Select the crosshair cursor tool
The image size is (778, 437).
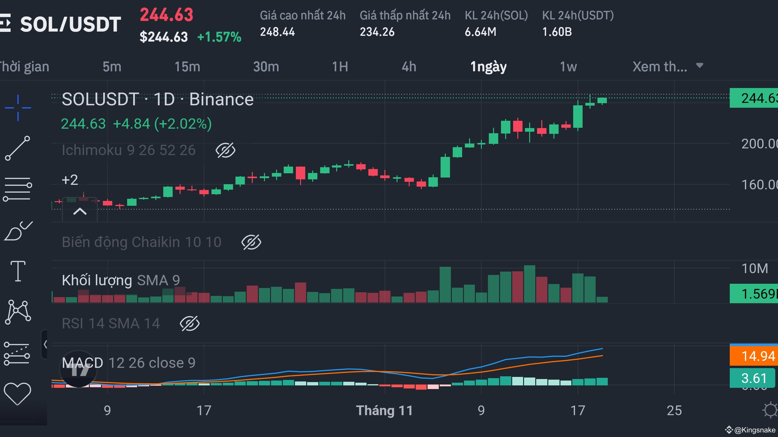click(18, 108)
